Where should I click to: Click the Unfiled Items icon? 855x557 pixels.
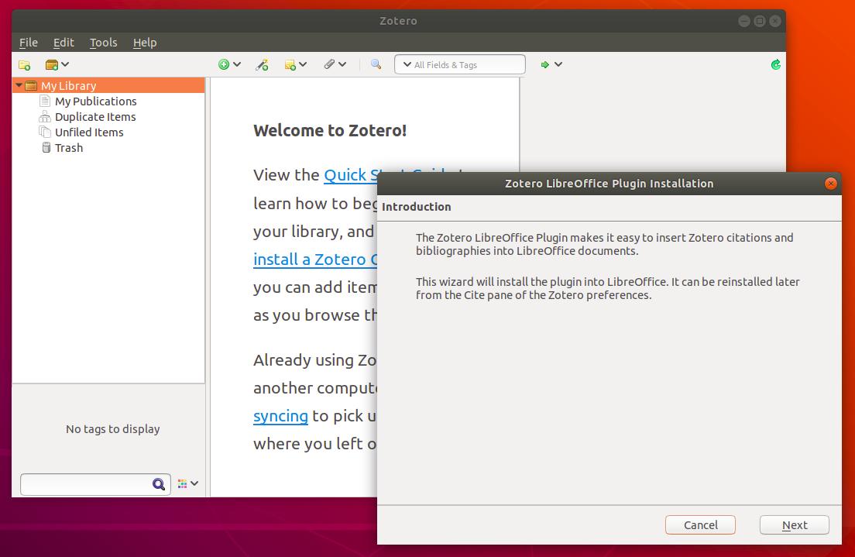tap(45, 132)
